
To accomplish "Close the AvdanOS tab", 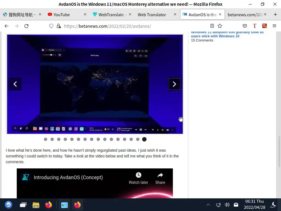I will pos(220,14).
